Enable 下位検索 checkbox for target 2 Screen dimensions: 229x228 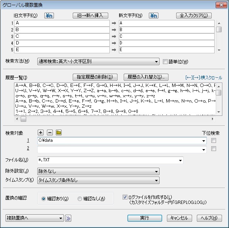pyautogui.click(x=213, y=149)
